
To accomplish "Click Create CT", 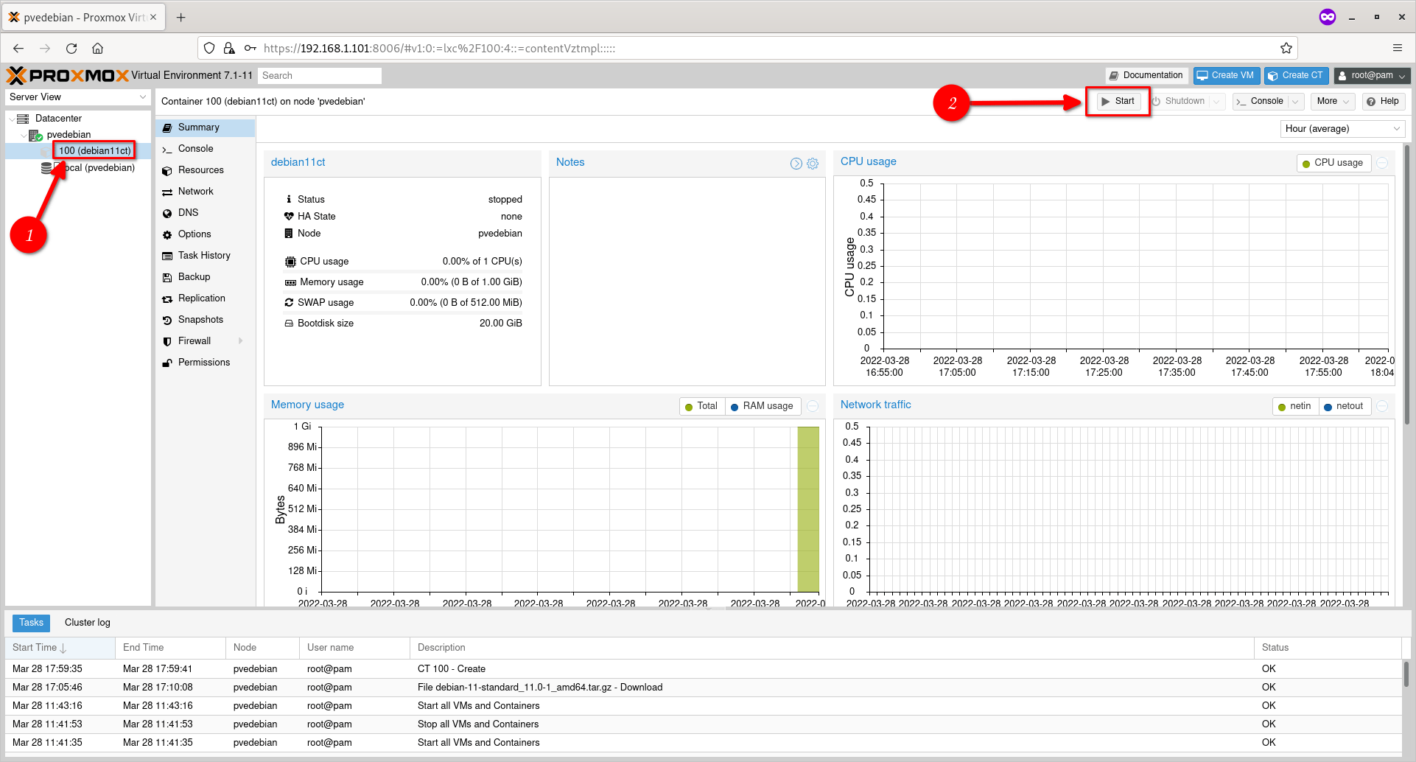I will click(1296, 75).
